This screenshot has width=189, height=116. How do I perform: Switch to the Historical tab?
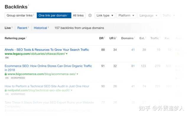click(40, 28)
